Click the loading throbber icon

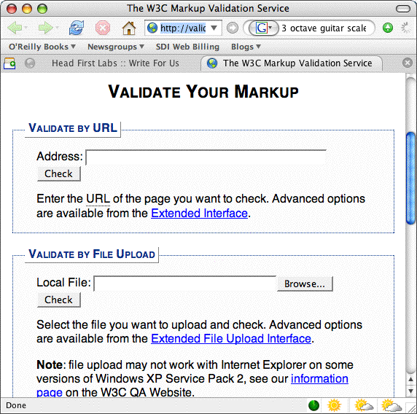click(x=405, y=28)
